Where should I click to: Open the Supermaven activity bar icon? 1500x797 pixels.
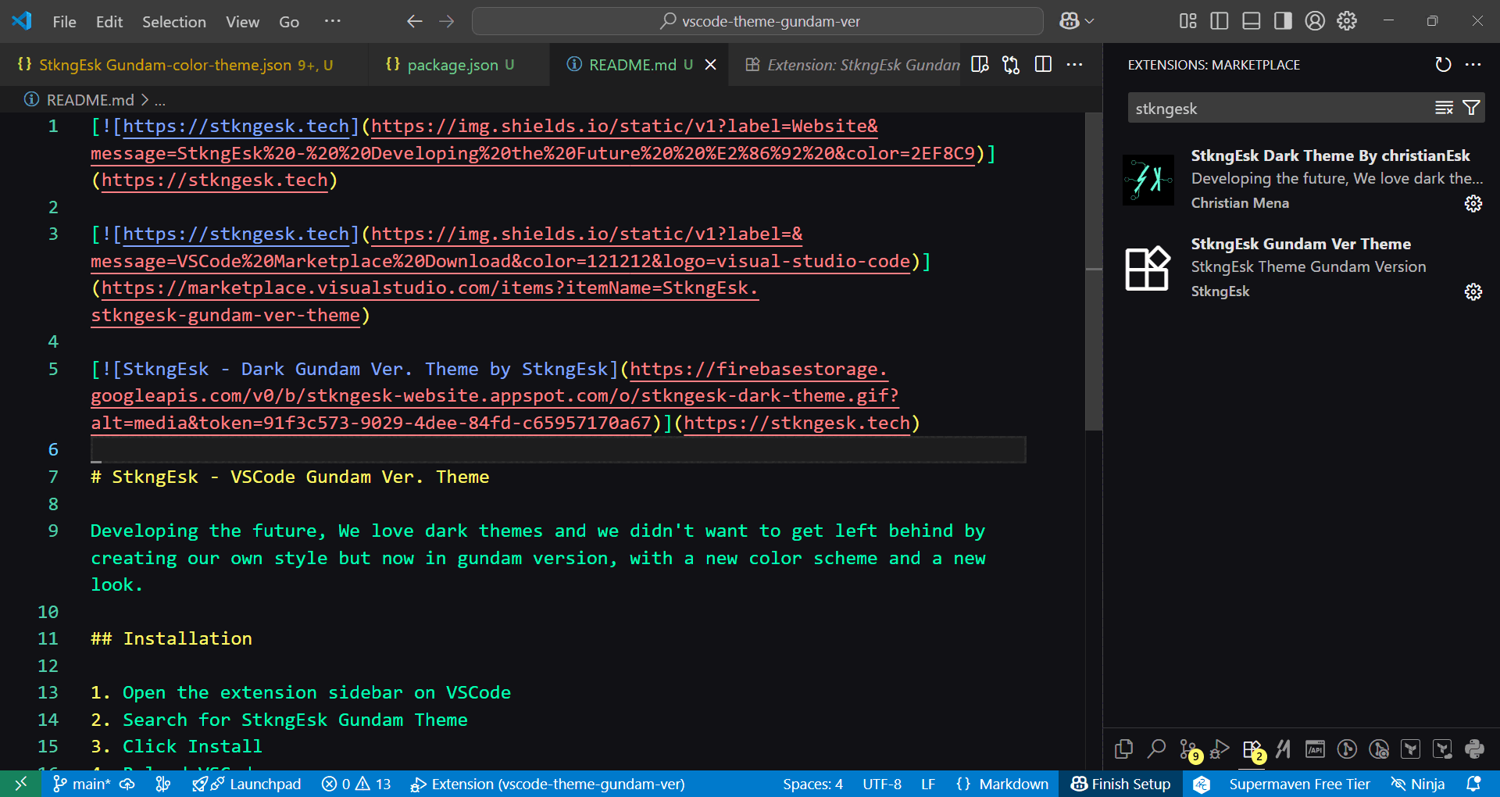1283,749
